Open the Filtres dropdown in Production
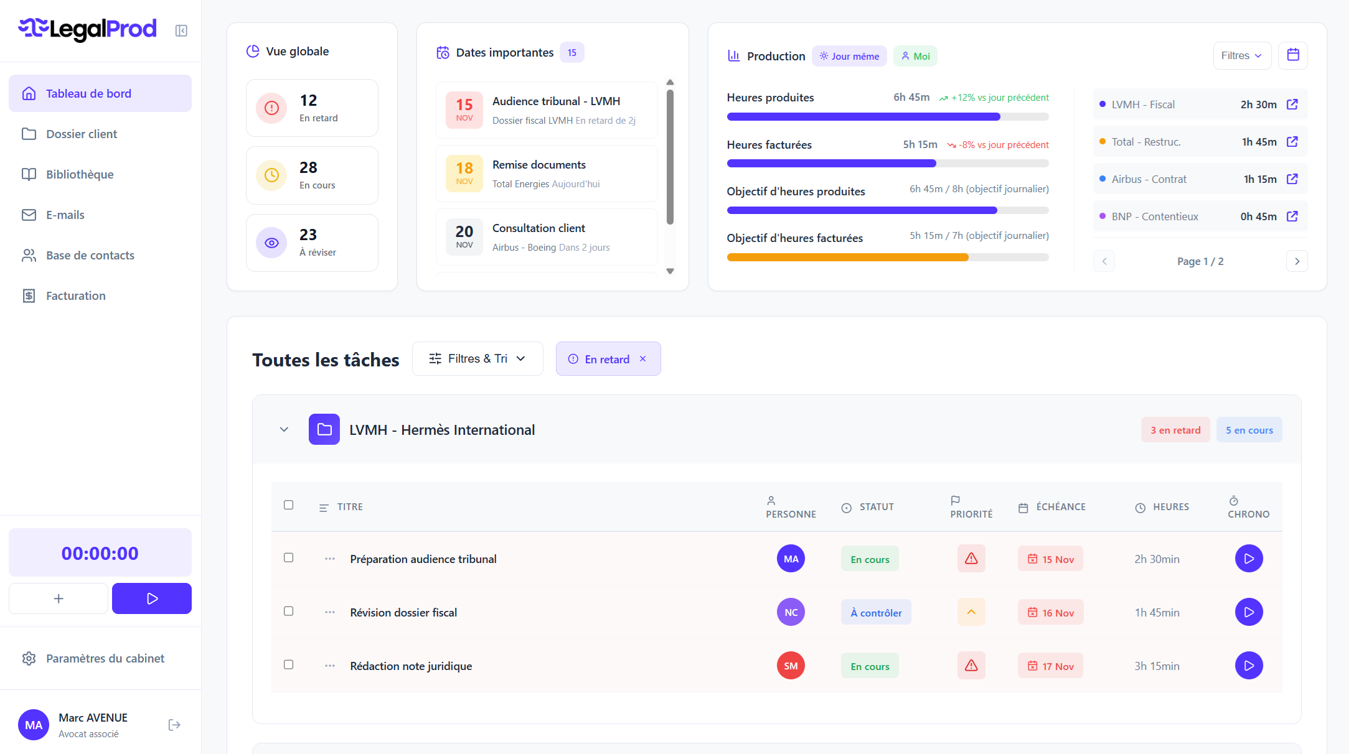 [x=1242, y=55]
